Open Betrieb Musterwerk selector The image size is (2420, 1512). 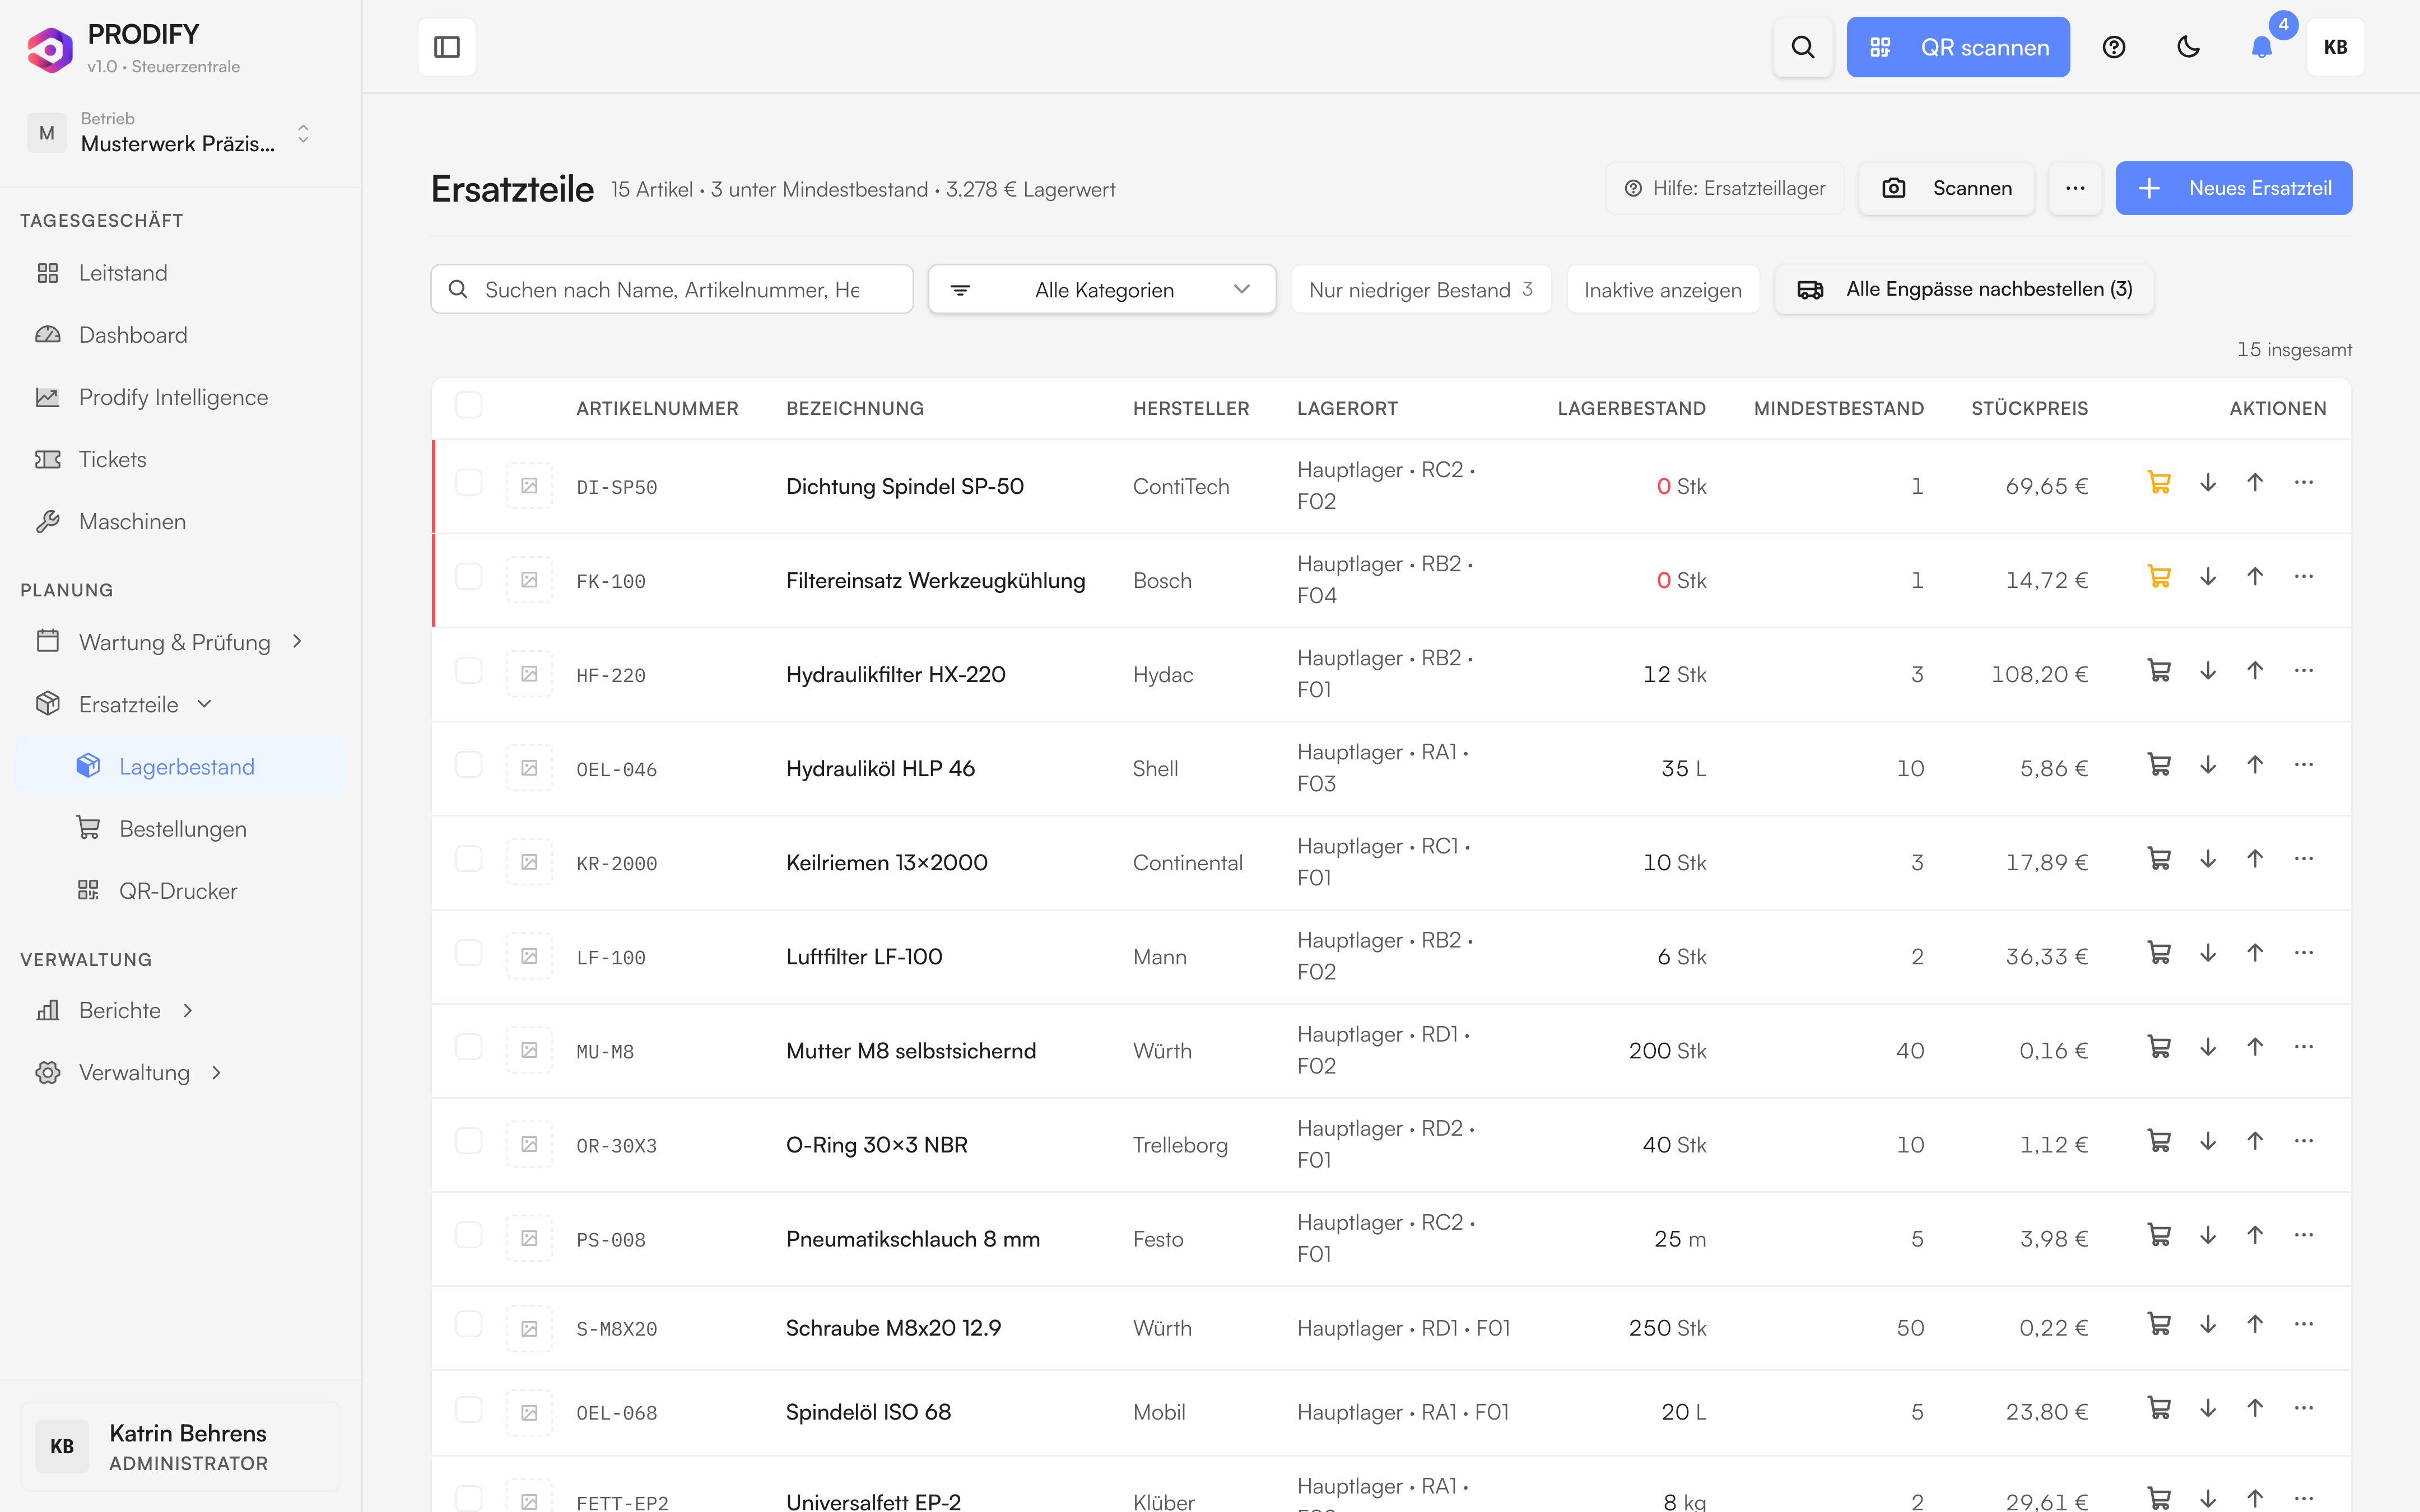point(170,133)
